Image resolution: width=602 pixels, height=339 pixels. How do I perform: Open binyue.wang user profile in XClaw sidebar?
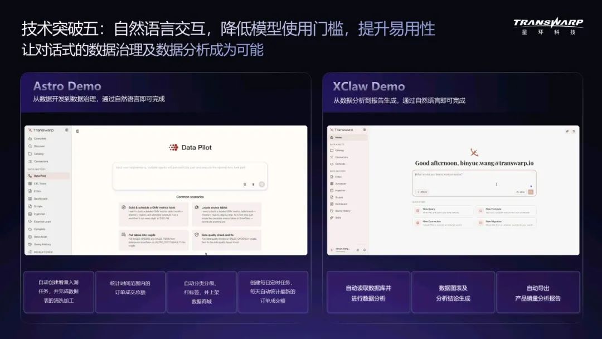[x=341, y=250]
